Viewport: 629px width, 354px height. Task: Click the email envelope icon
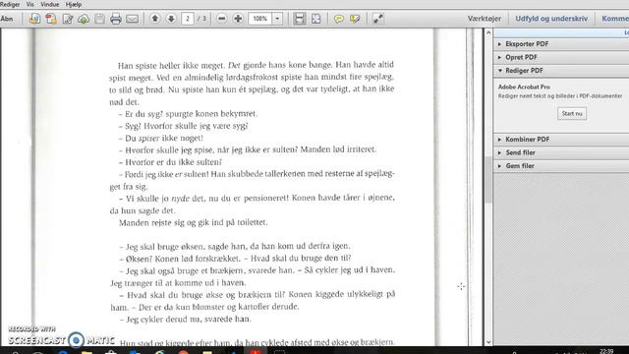132,19
